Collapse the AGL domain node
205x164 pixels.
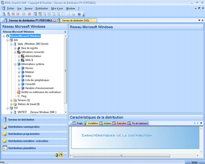click(x=8, y=40)
